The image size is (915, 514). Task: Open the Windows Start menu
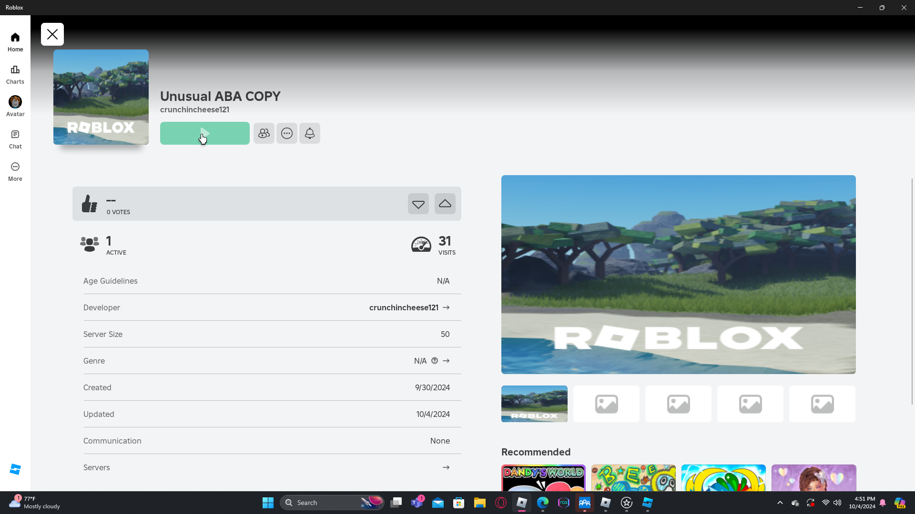268,503
